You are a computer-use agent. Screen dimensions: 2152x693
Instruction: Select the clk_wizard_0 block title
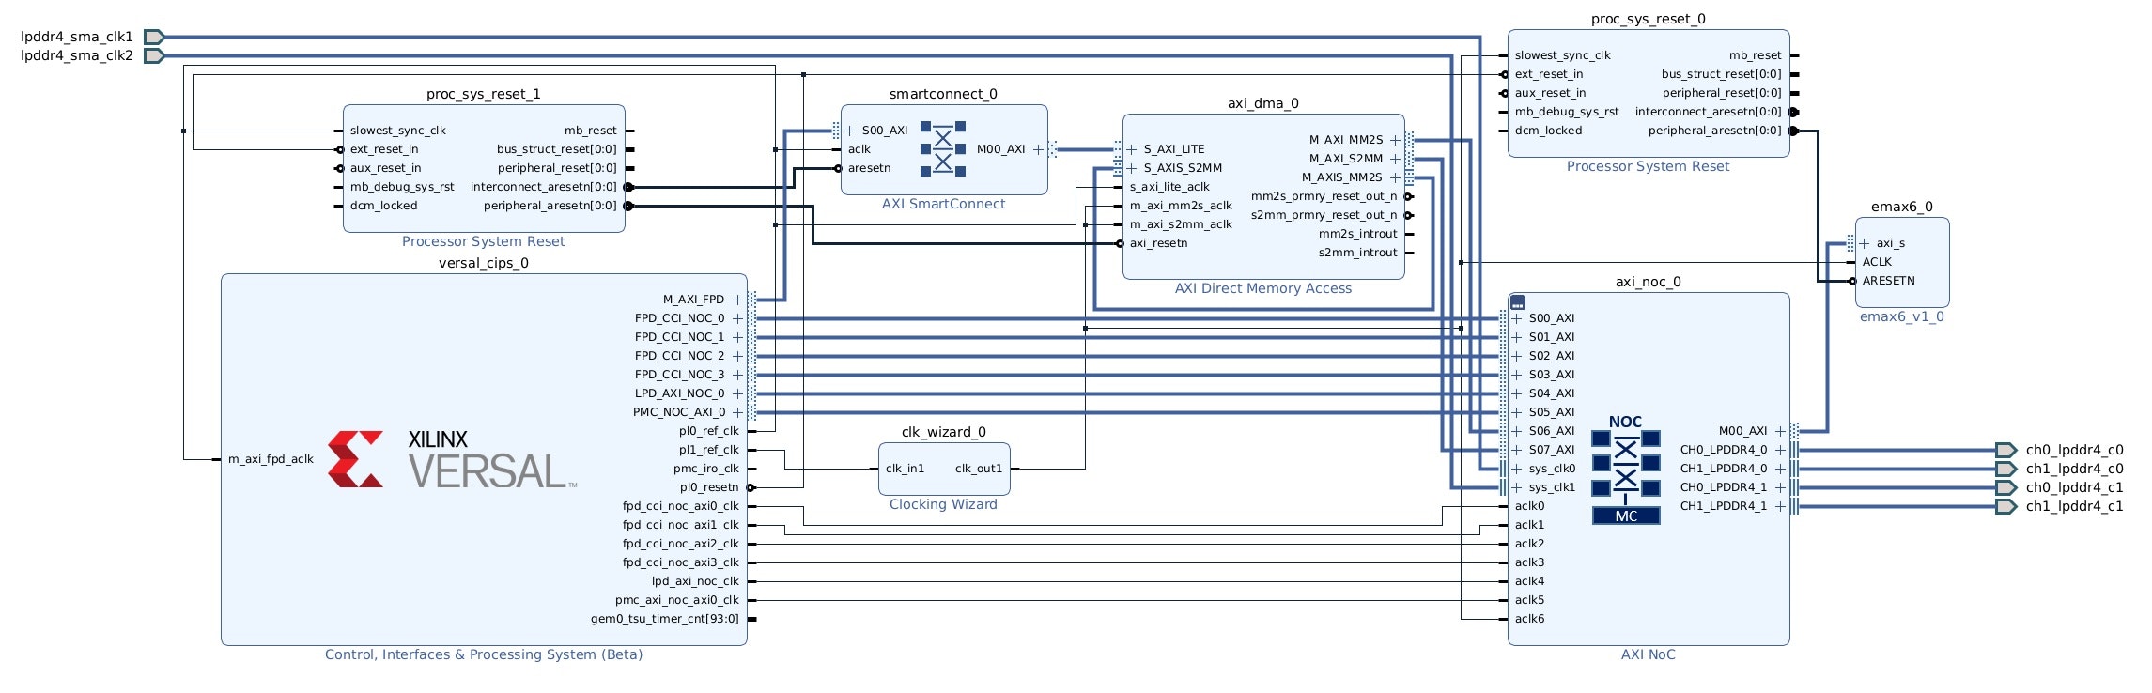(x=943, y=432)
